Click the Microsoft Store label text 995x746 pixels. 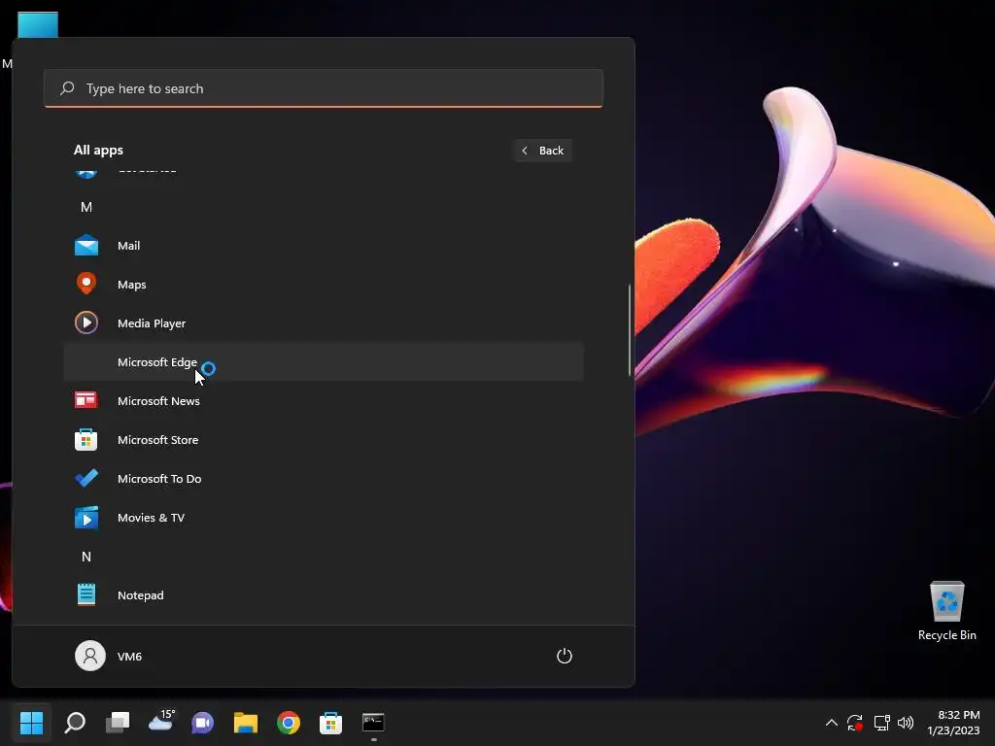point(158,440)
